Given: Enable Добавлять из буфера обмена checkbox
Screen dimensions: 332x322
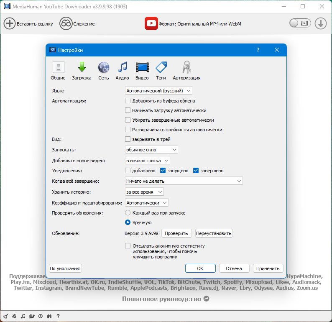Looking at the screenshot, I should [128, 100].
